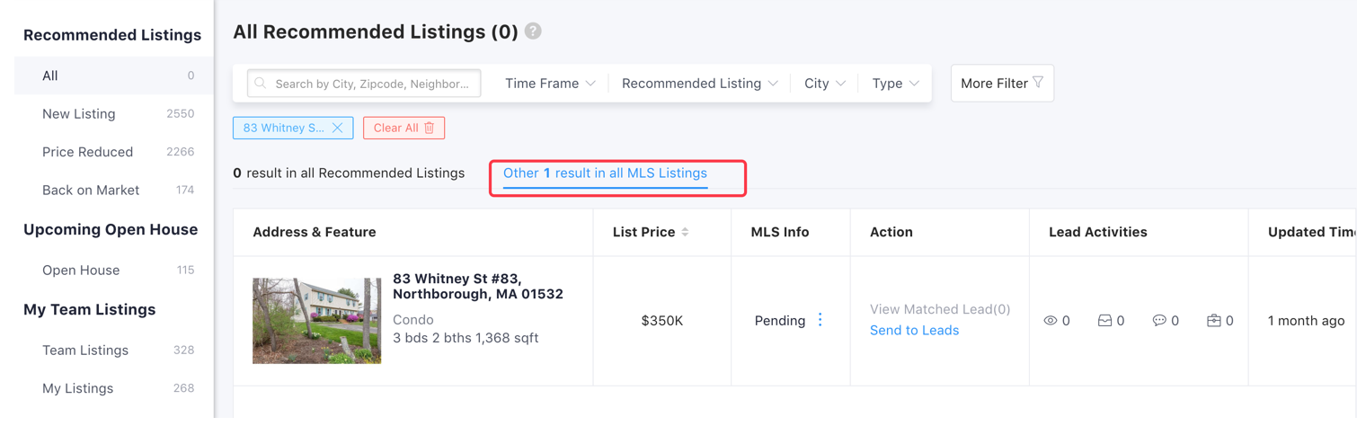1357x426 pixels.
Task: Click the three-dot MLS Info menu icon
Action: click(x=820, y=320)
